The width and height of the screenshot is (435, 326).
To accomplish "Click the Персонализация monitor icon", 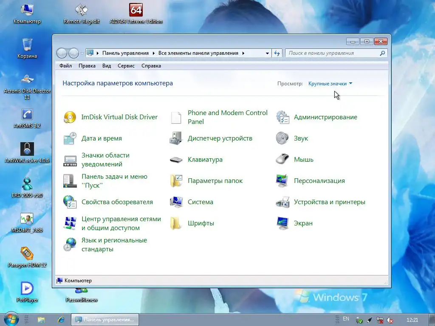I will (282, 181).
